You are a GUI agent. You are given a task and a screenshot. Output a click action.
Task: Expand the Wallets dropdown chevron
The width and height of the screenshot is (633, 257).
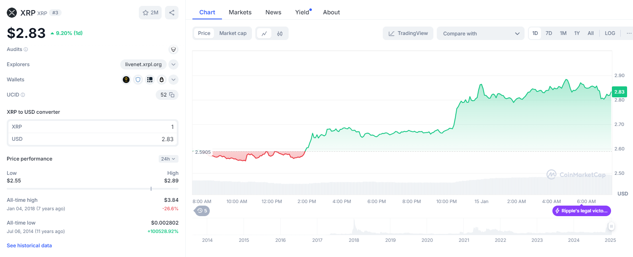[173, 80]
